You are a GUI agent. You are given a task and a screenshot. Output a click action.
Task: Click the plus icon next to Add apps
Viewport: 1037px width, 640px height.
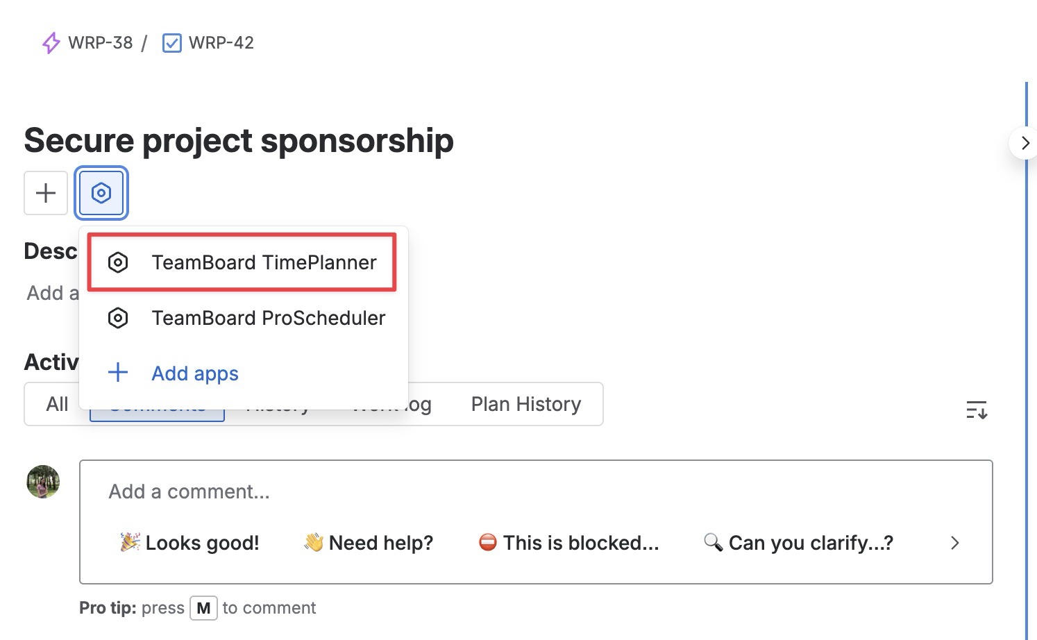click(x=118, y=373)
